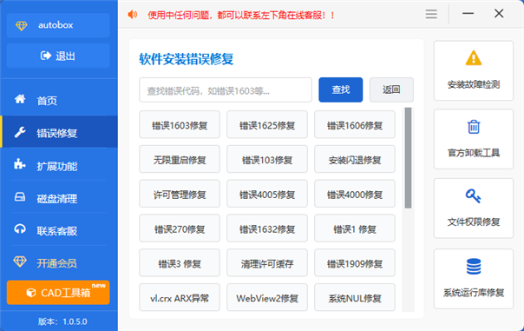Open 安装故障检测 card label

point(474,84)
